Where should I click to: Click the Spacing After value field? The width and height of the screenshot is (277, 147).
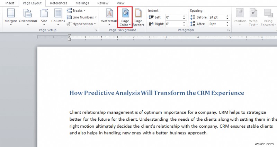(x=217, y=24)
